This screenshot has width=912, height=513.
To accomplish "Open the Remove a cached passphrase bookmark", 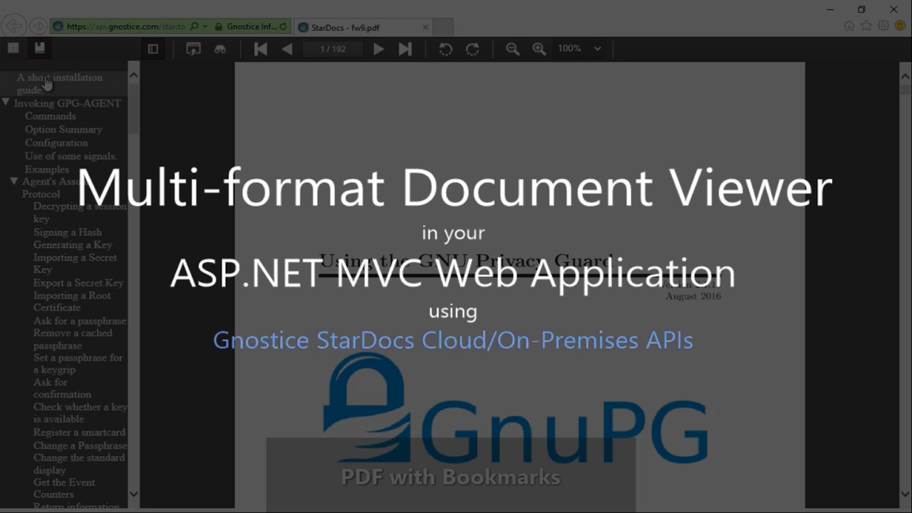I will click(x=73, y=339).
